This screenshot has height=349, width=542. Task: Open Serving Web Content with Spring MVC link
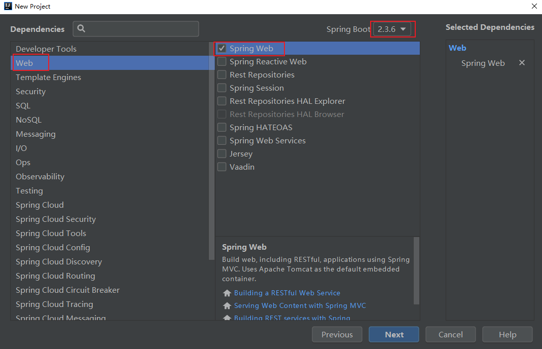[300, 306]
